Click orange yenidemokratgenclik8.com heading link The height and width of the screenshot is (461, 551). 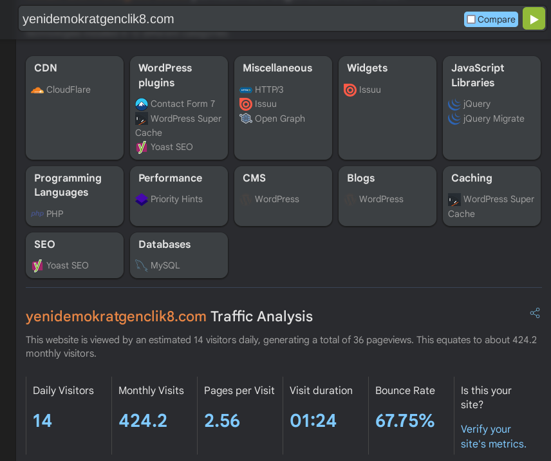(116, 317)
